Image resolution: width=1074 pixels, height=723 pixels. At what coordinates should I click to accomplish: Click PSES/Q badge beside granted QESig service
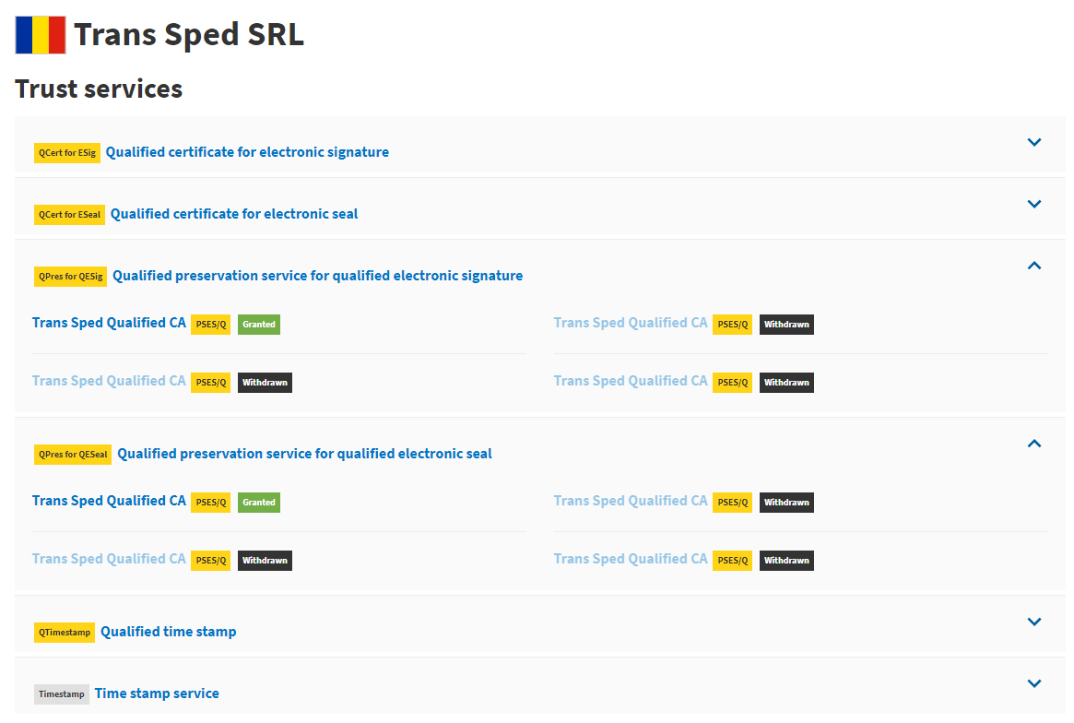pos(211,324)
